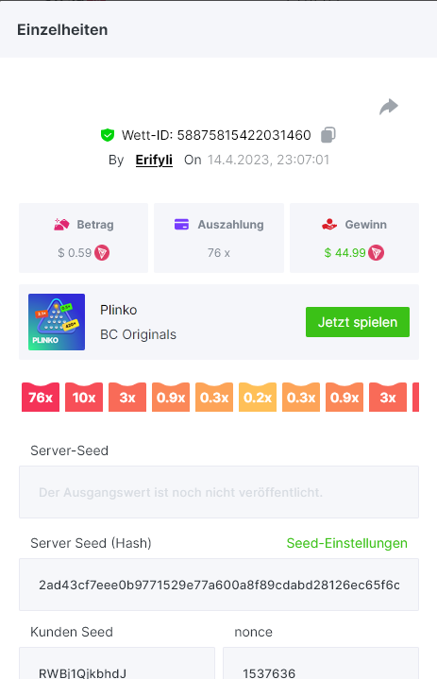Click the share arrow icon
The height and width of the screenshot is (679, 437).
pos(389,107)
